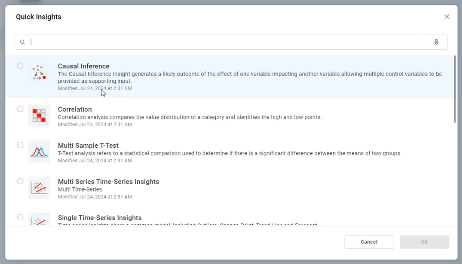Click the Multi Sample T-Test title
The height and width of the screenshot is (264, 462).
(88, 146)
